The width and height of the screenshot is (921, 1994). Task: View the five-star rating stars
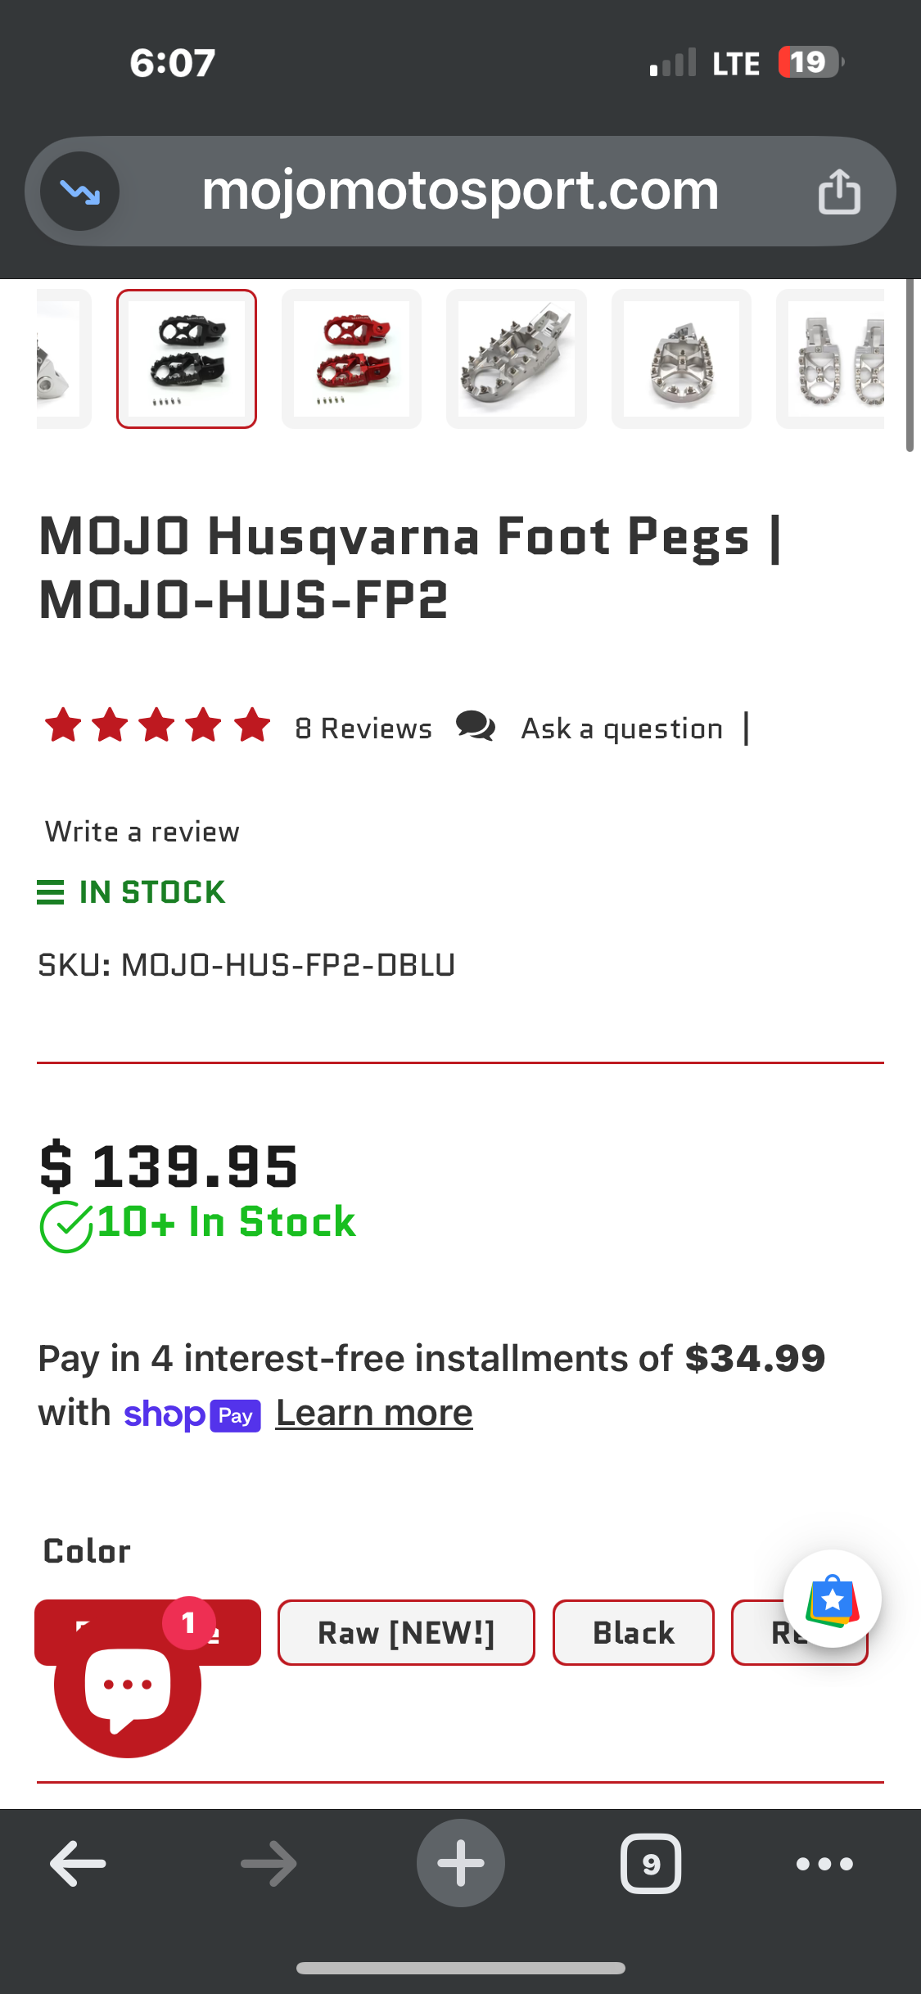[x=157, y=726]
